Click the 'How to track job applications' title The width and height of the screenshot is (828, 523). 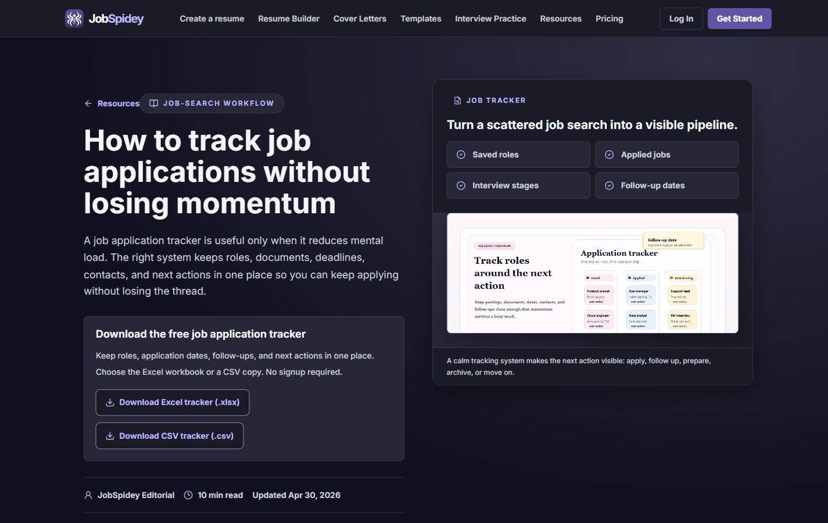click(227, 172)
